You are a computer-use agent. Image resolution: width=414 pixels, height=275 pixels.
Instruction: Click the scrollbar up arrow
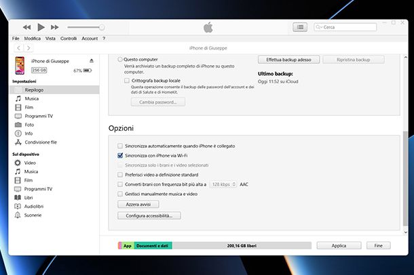click(x=406, y=57)
